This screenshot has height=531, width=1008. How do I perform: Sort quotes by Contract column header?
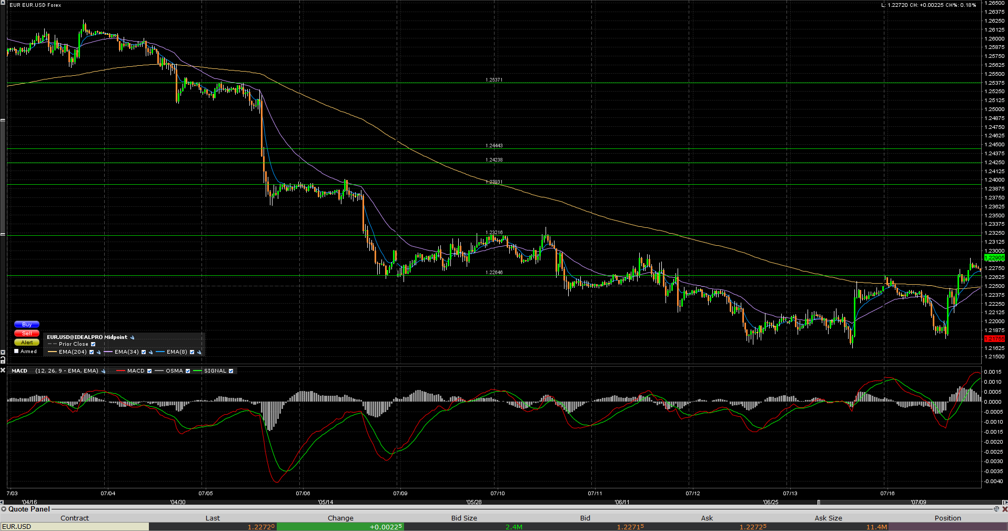click(75, 518)
